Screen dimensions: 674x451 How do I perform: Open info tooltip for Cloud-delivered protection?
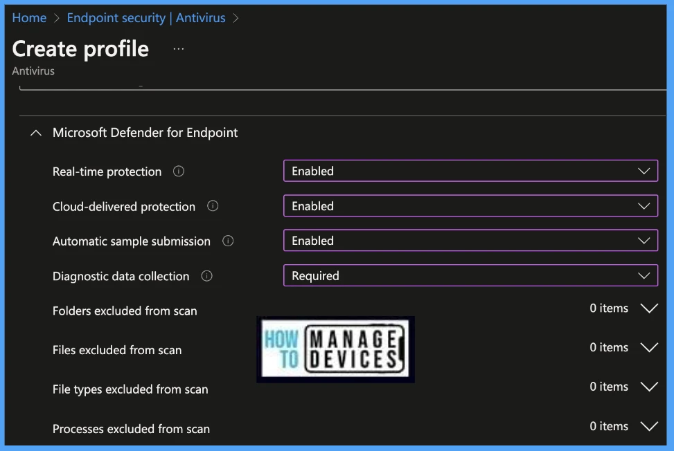213,206
